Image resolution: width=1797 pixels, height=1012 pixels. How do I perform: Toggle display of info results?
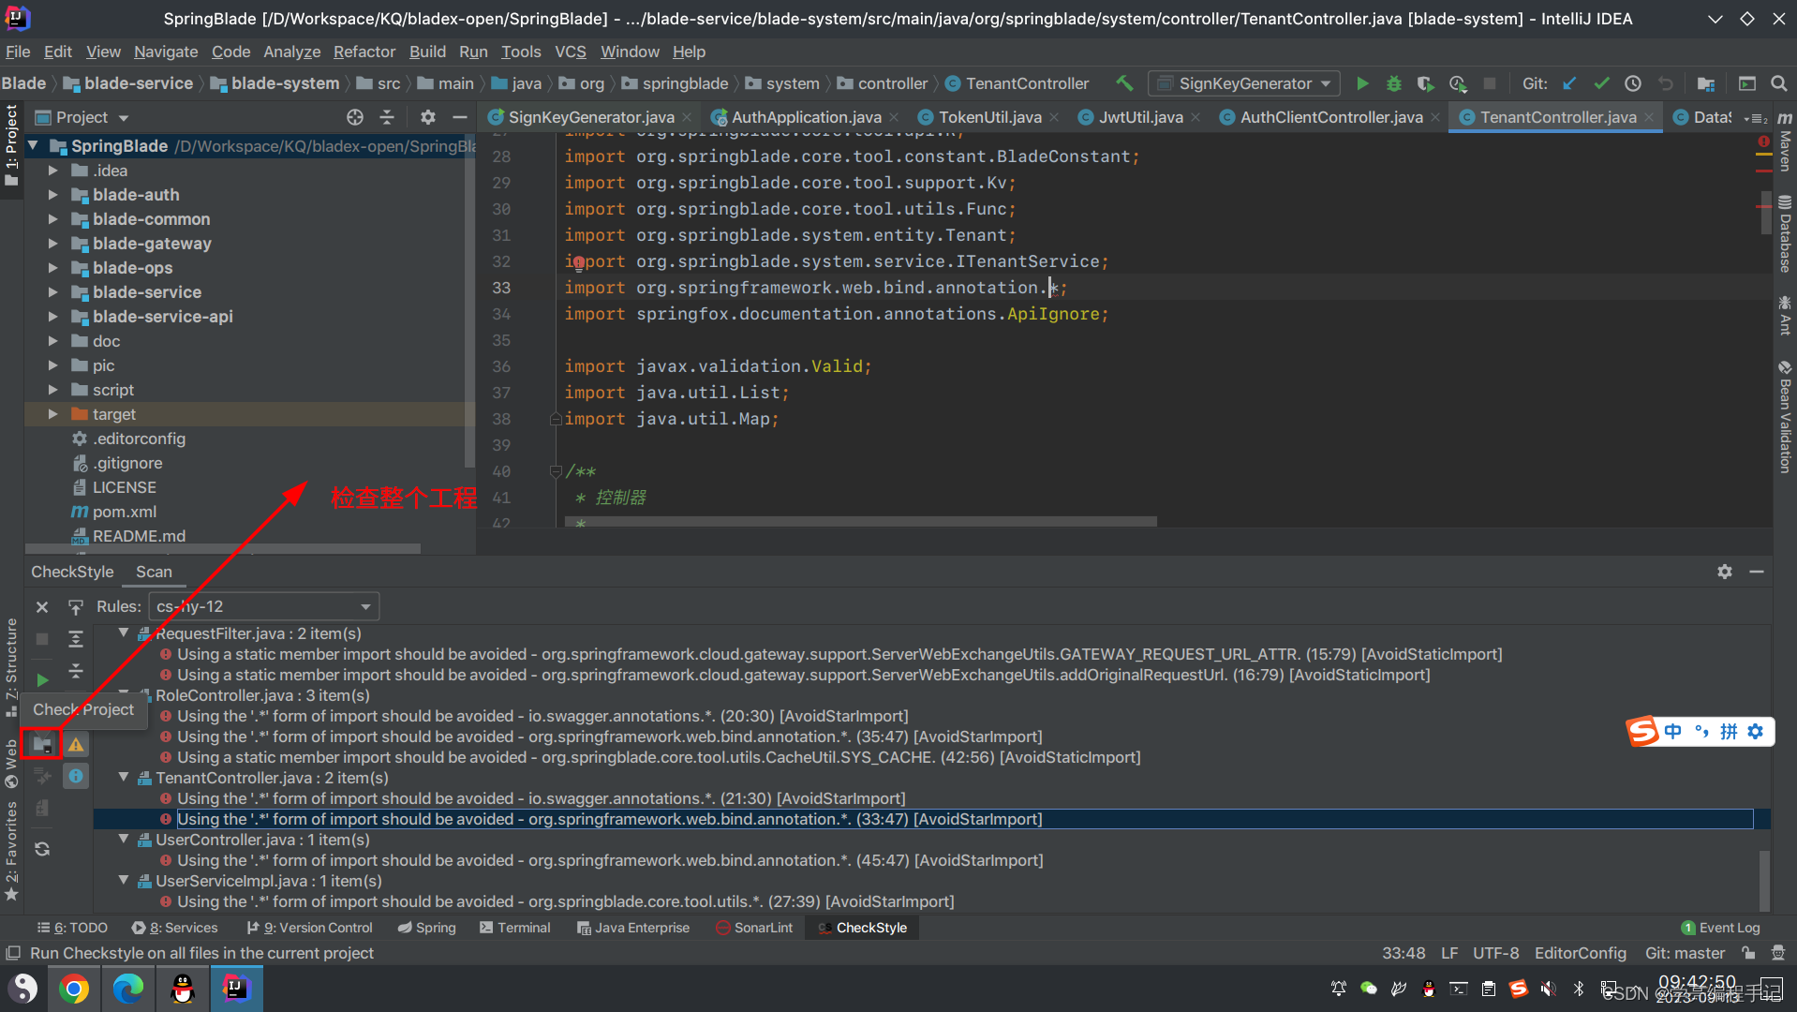[76, 776]
